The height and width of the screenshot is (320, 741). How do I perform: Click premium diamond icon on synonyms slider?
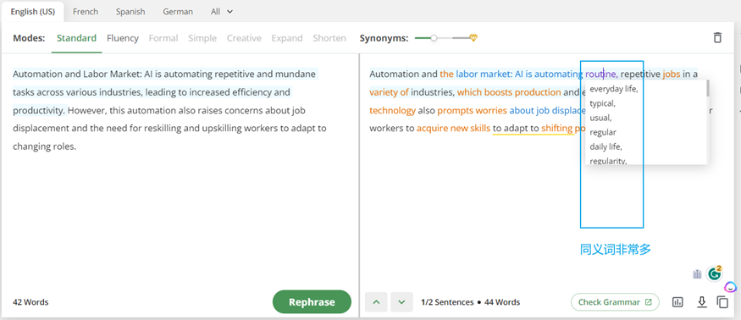[473, 38]
